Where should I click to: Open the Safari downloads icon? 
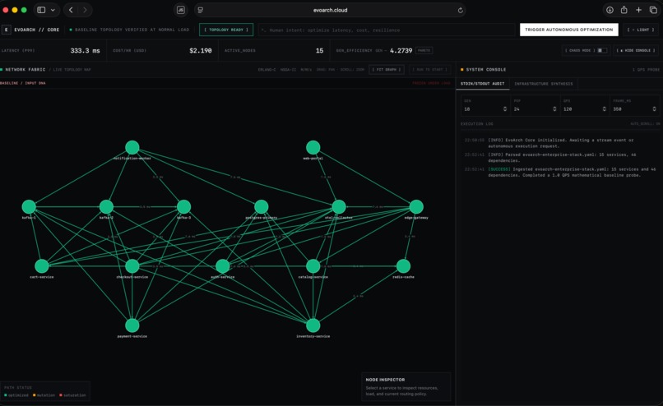tap(610, 10)
